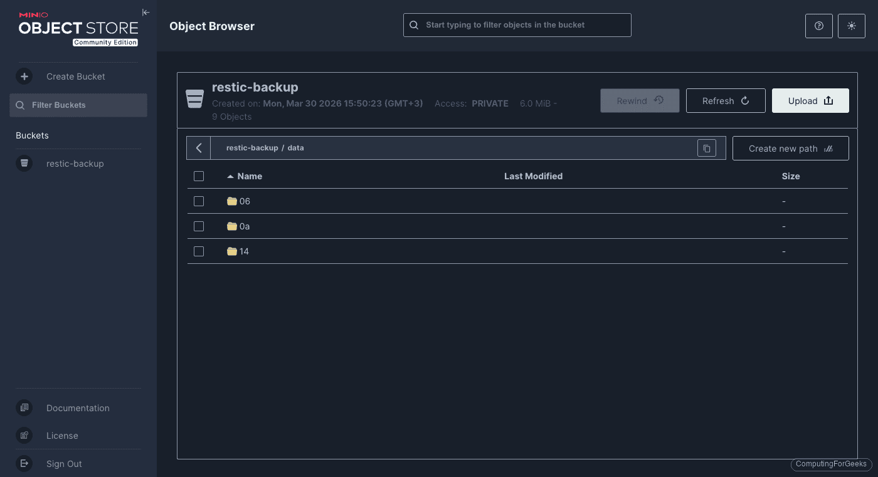Copy the current path using the copy icon
878x477 pixels.
click(x=707, y=147)
